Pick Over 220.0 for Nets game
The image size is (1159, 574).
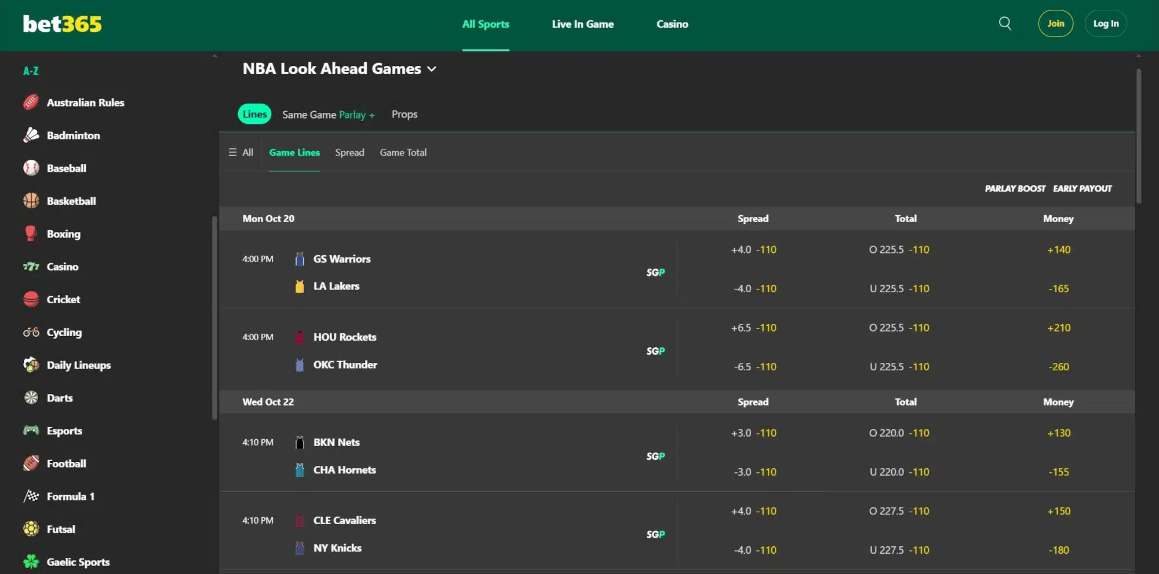coord(899,433)
